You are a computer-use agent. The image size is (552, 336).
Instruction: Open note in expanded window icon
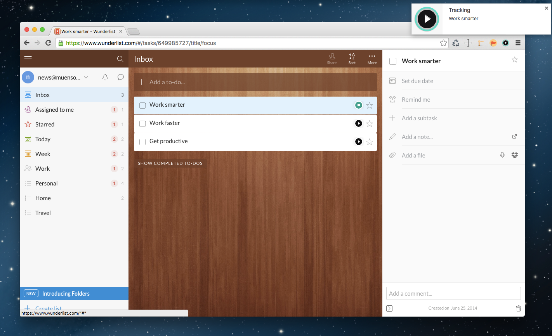(x=515, y=136)
